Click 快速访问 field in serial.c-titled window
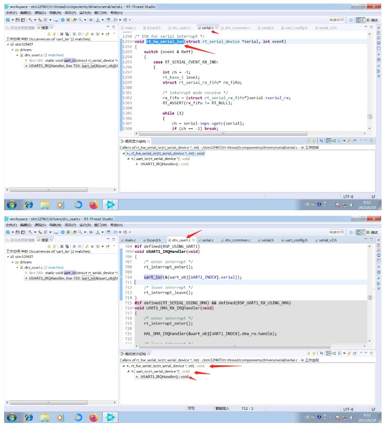382x425 pixels. (336, 20)
